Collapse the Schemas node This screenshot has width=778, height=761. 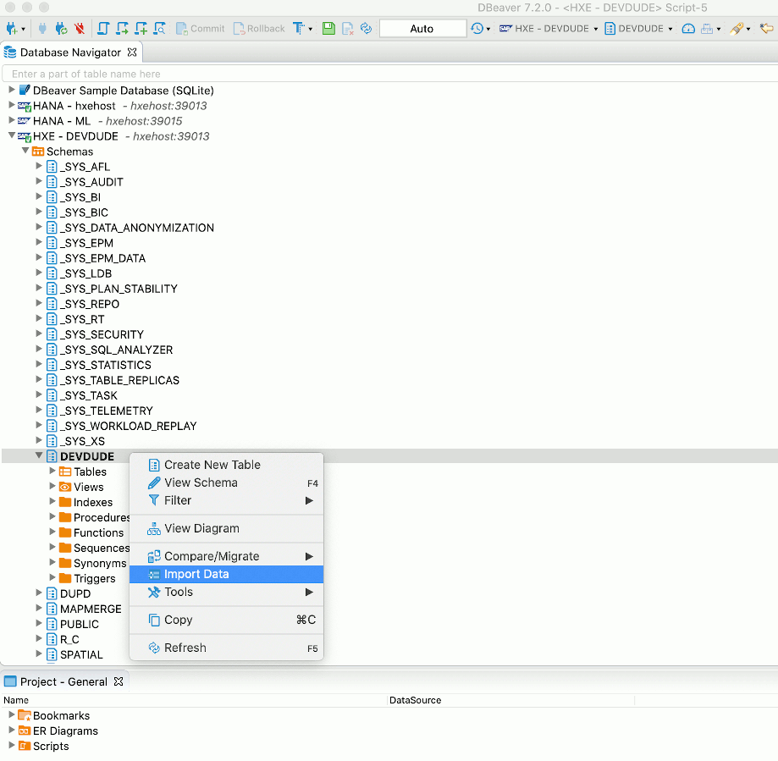coord(25,152)
